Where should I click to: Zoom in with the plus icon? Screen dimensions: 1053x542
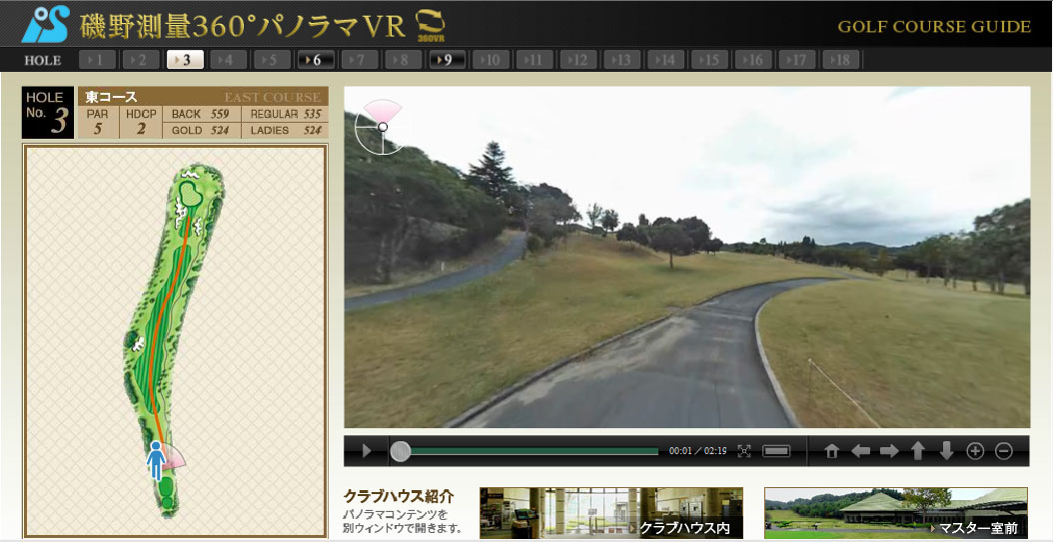pyautogui.click(x=976, y=451)
